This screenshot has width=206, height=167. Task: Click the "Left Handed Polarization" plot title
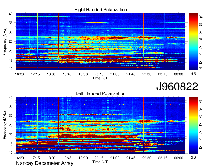click(x=101, y=93)
